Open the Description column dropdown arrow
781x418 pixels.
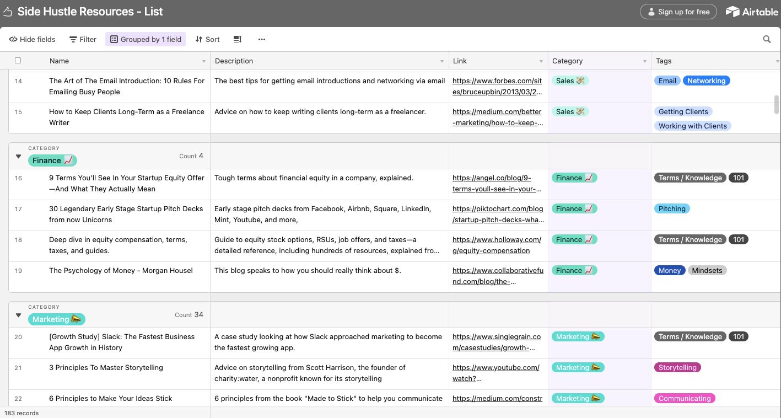(442, 61)
